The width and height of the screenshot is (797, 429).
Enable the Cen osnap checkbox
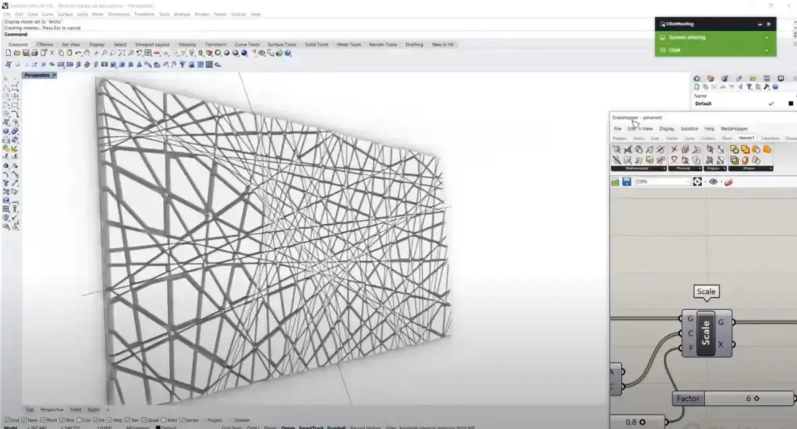[x=79, y=420]
